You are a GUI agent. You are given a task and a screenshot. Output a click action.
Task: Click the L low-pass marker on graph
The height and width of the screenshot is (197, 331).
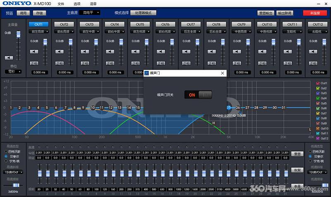point(310,129)
